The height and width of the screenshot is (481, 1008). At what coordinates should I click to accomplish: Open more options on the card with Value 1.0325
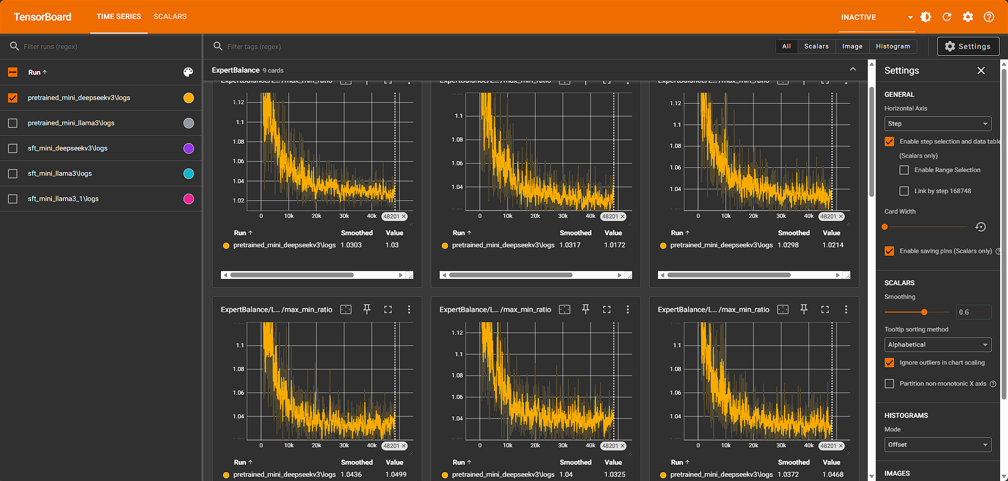pos(628,309)
